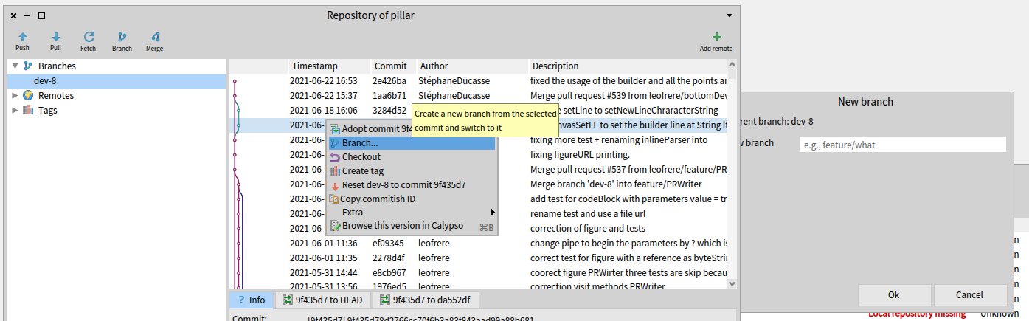
Task: Click the Branch toolbar icon
Action: click(122, 37)
